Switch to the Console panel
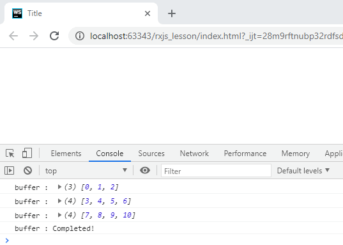Viewport: 343px width, 245px height. tap(110, 154)
